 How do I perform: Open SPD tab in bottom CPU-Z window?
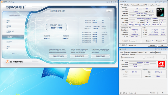146,52
